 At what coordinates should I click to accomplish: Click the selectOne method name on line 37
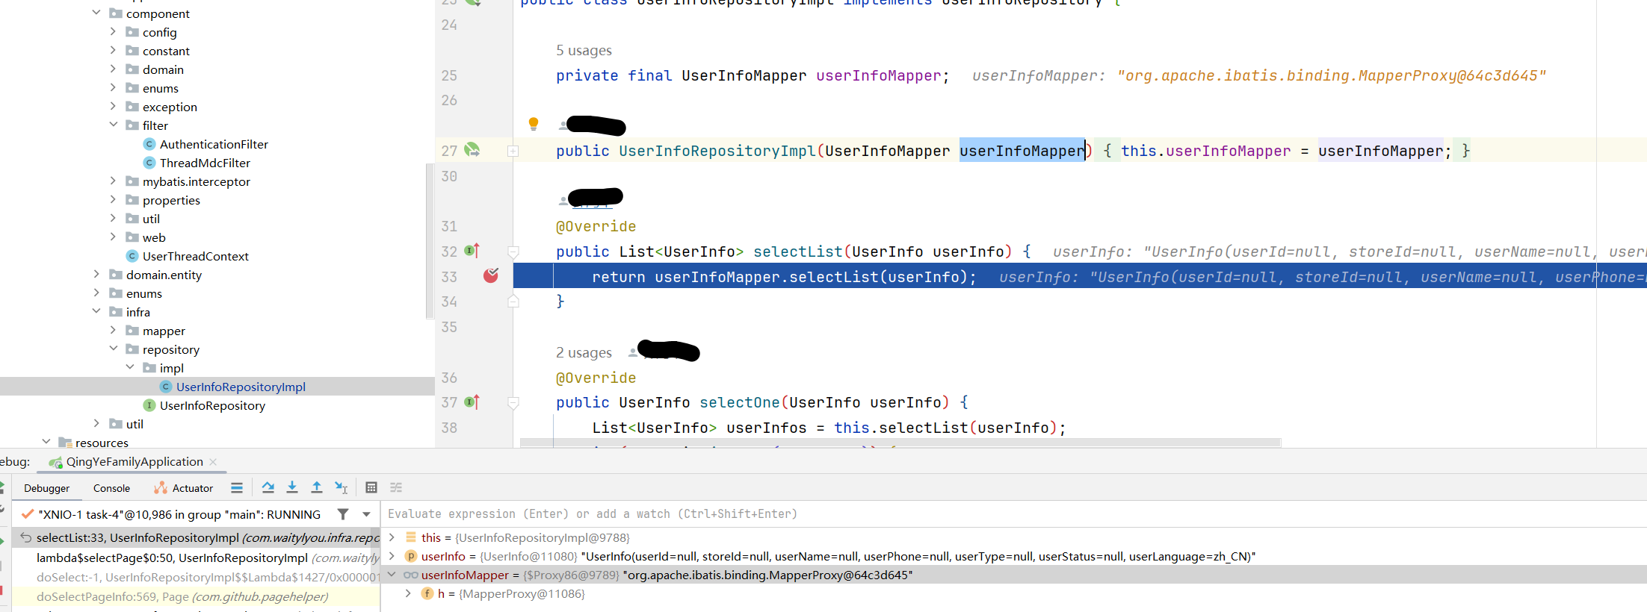pyautogui.click(x=739, y=402)
